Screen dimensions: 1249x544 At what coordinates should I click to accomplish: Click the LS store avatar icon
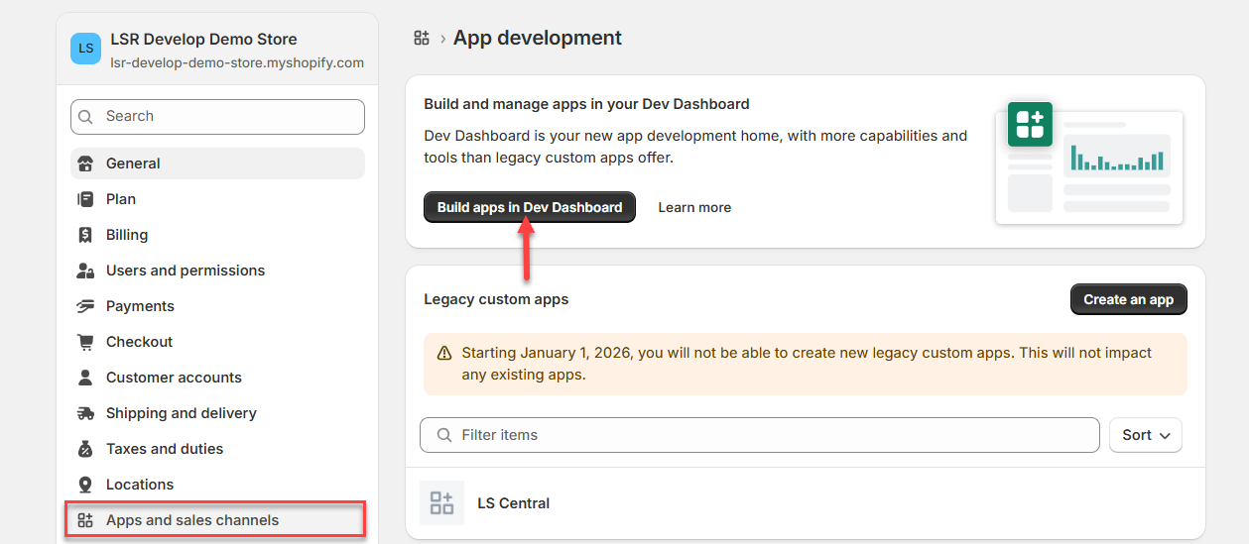(x=86, y=49)
